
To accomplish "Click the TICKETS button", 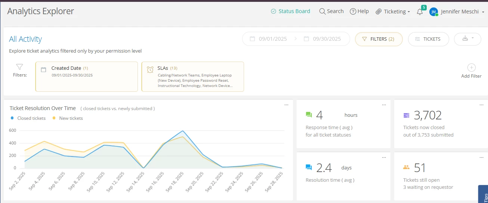I will (x=429, y=39).
